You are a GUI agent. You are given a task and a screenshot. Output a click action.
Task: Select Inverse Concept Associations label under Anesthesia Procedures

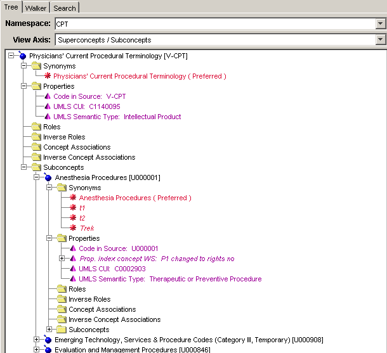pos(115,319)
